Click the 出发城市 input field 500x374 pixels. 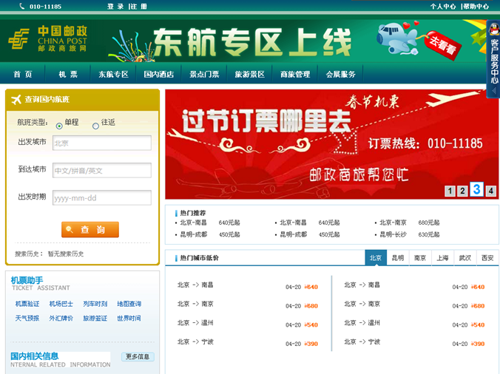click(102, 143)
